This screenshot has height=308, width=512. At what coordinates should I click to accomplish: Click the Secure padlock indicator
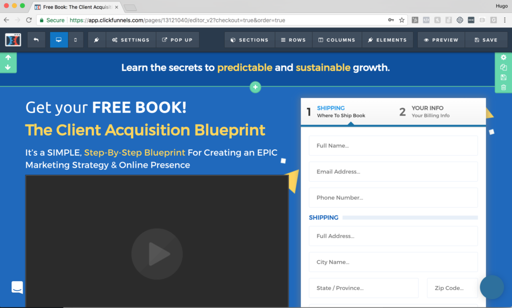(52, 20)
